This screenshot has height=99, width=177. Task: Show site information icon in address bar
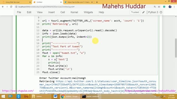click(16, 7)
